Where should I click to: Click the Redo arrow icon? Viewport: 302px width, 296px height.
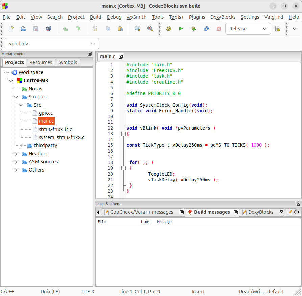[x=78, y=29]
